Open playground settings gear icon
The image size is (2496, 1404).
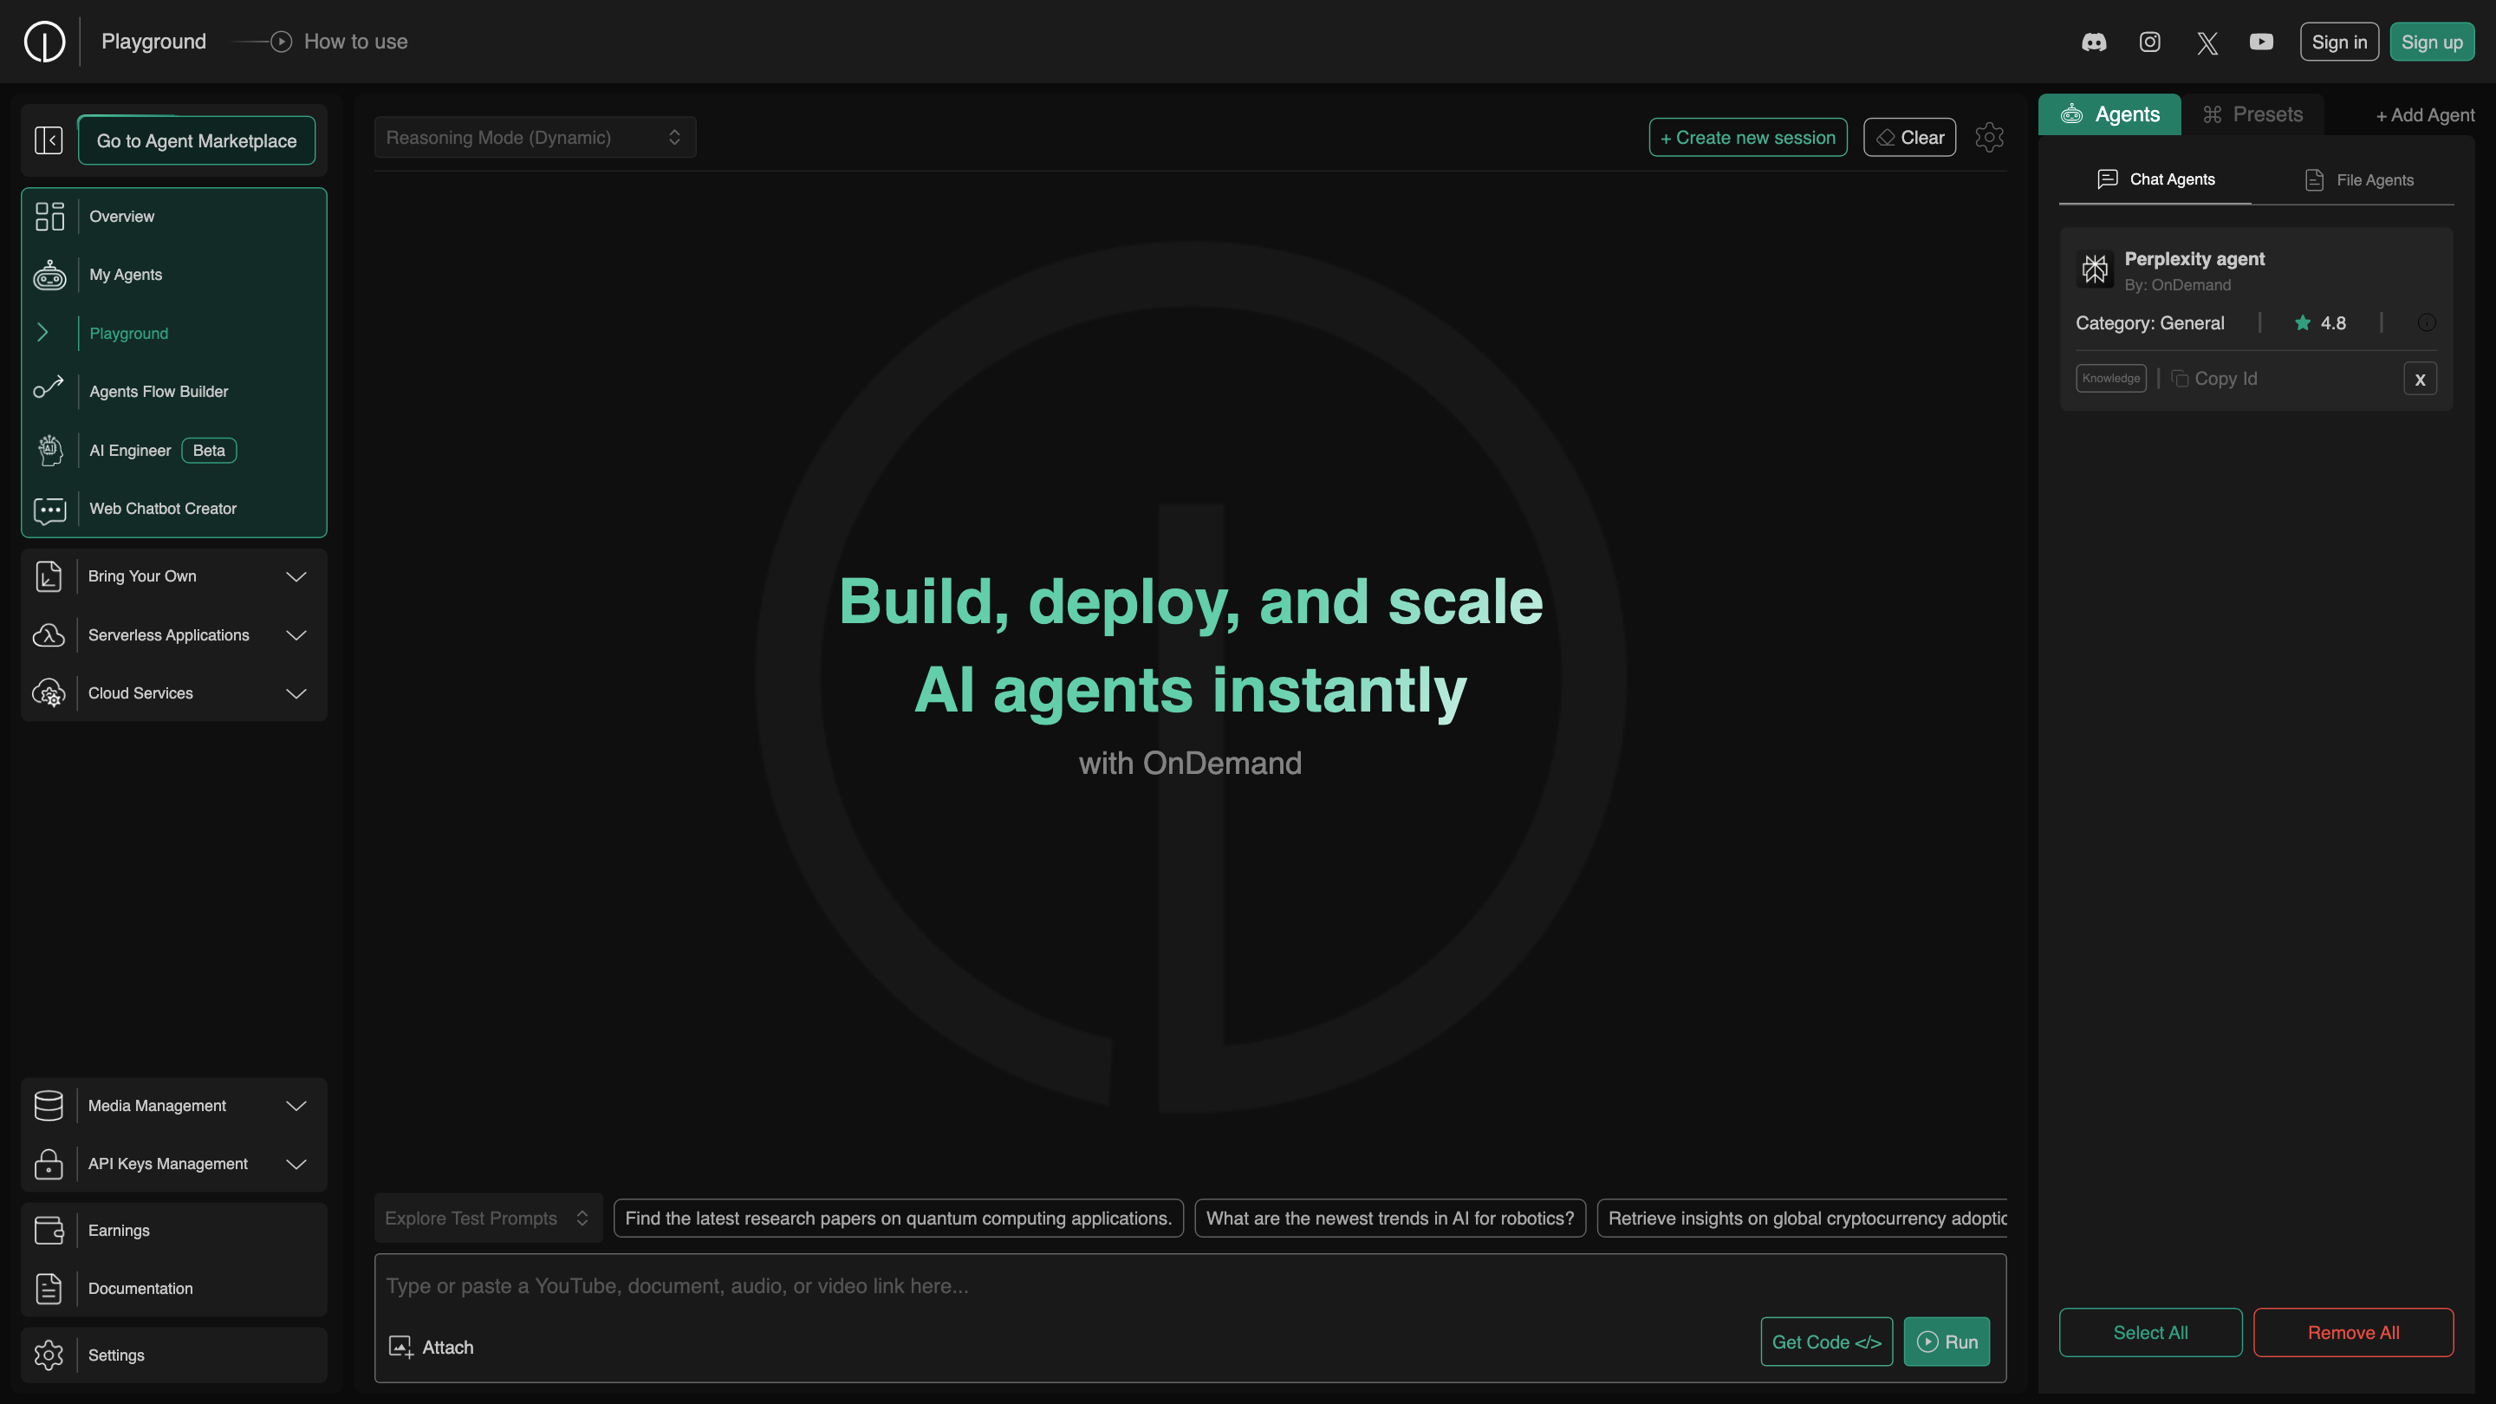coord(1989,138)
